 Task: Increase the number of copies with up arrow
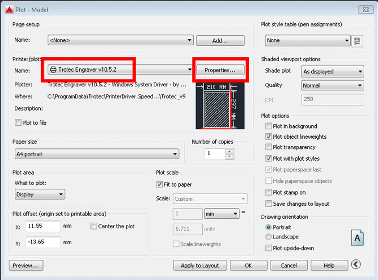[229, 151]
